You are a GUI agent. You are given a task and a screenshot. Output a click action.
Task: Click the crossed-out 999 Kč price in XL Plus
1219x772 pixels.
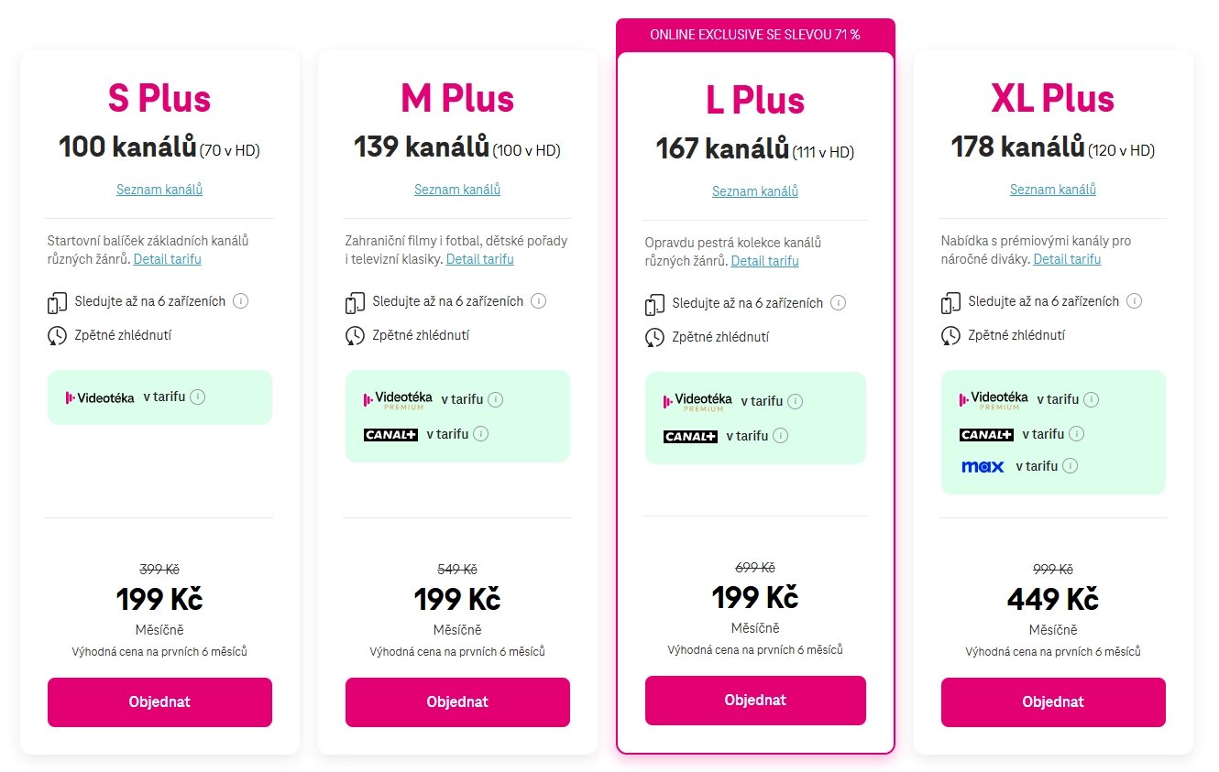tap(1052, 569)
